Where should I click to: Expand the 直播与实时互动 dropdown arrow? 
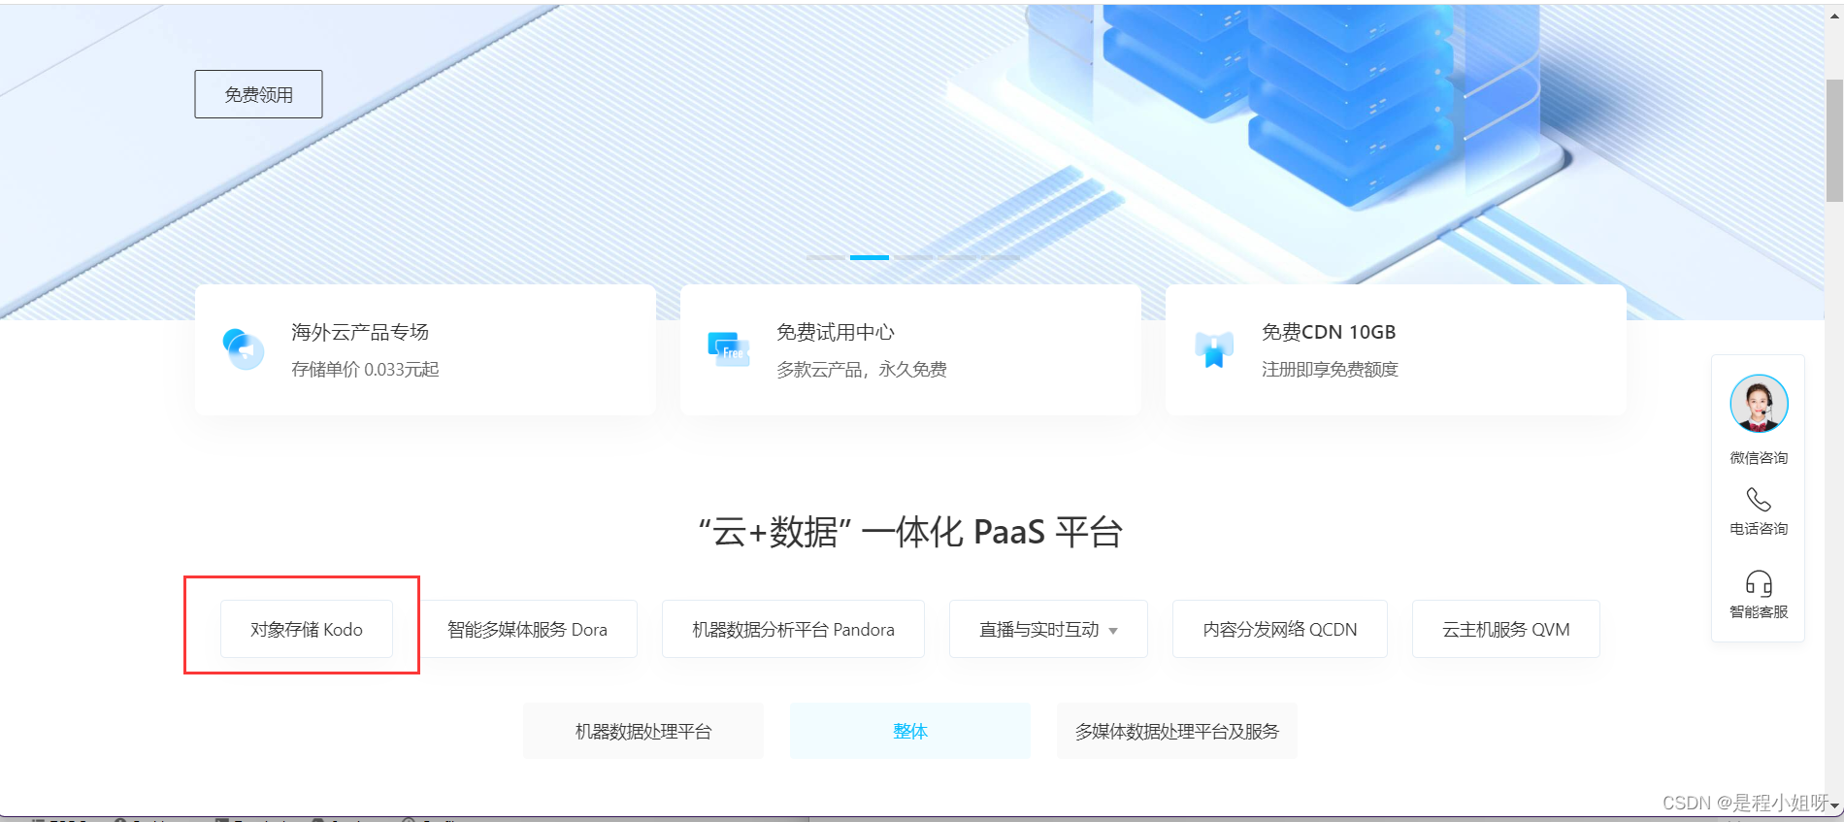click(x=1113, y=631)
